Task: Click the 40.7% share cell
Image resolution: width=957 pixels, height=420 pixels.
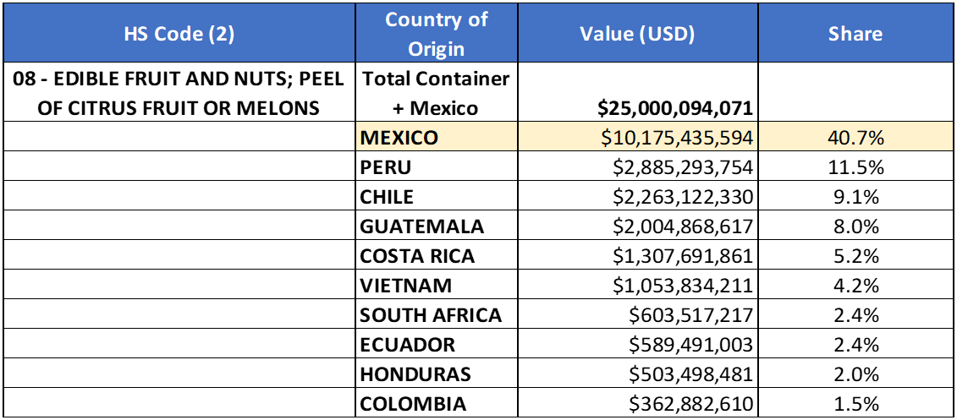Action: coord(855,137)
